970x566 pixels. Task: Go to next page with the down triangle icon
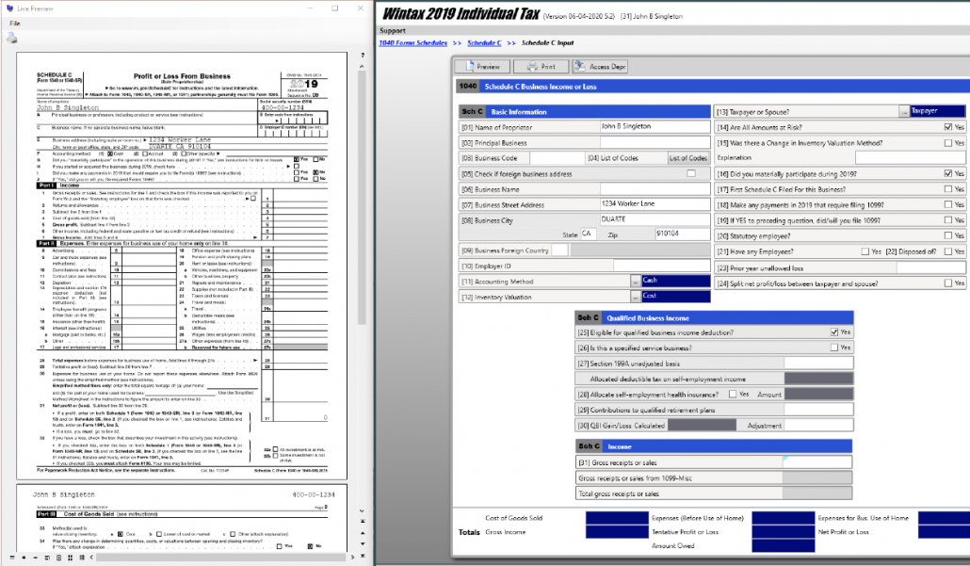coord(363,543)
